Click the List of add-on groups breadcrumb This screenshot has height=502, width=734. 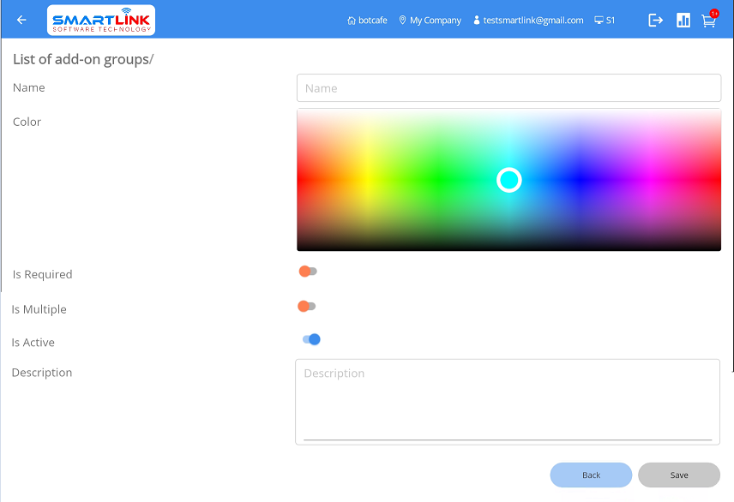81,59
